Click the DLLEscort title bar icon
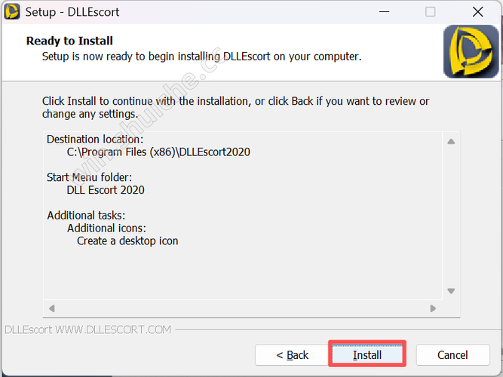503x377 pixels. coord(12,12)
